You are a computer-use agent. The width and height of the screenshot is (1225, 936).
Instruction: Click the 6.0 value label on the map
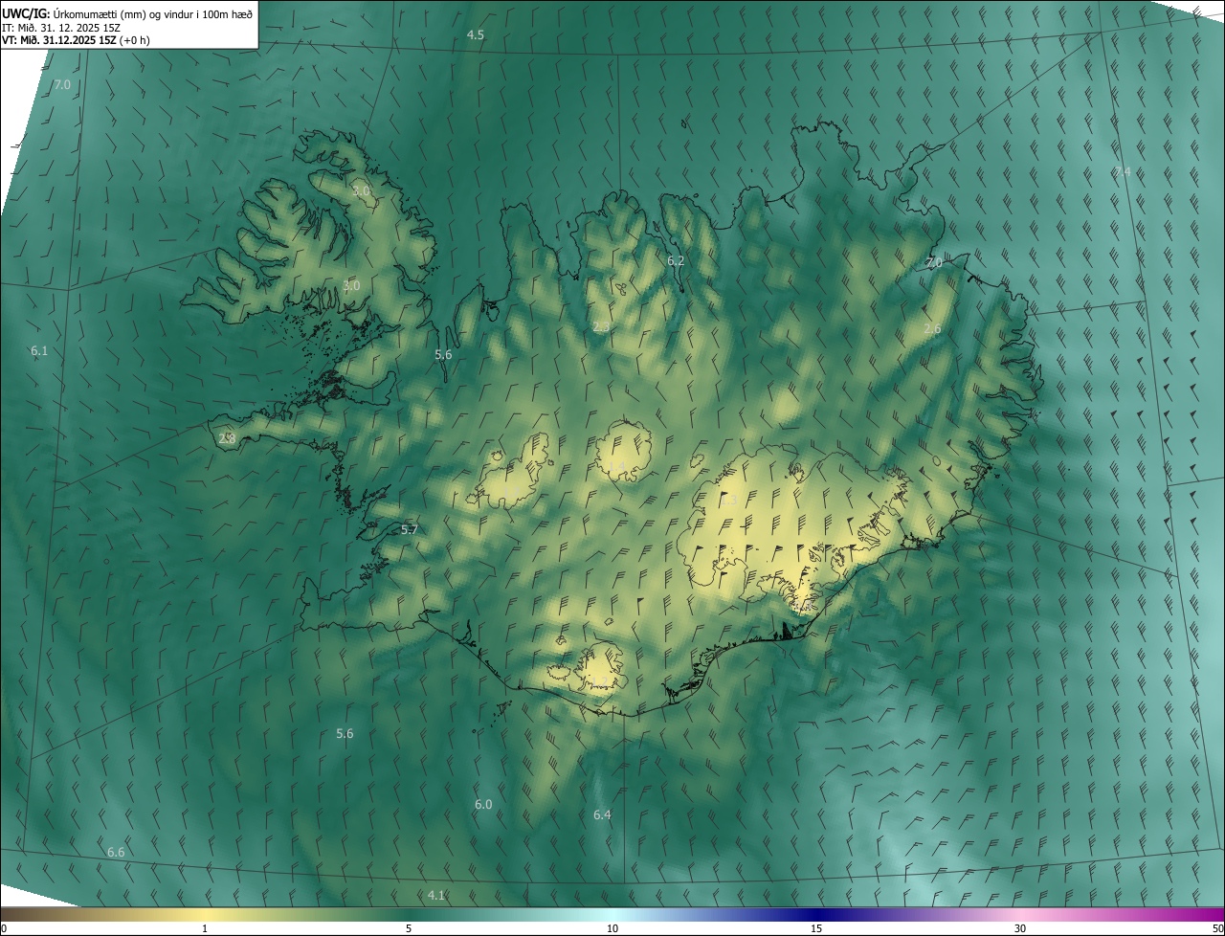click(x=483, y=804)
